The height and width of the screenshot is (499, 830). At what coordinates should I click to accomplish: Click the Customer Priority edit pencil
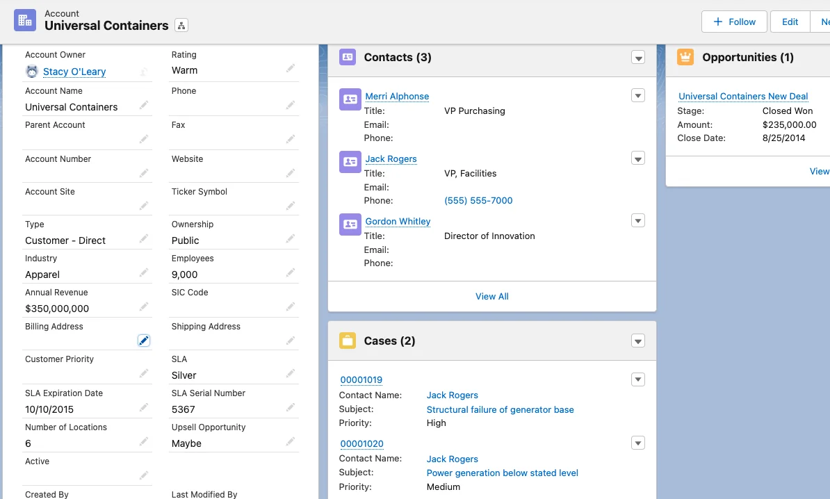(x=143, y=374)
